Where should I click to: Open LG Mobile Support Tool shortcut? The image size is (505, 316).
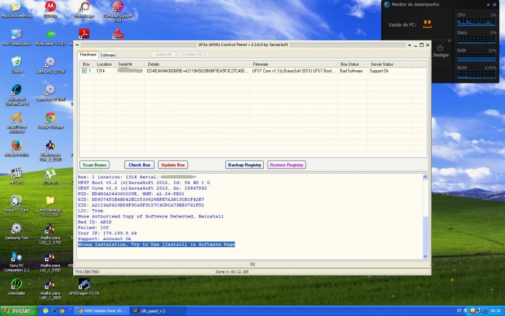(x=117, y=11)
